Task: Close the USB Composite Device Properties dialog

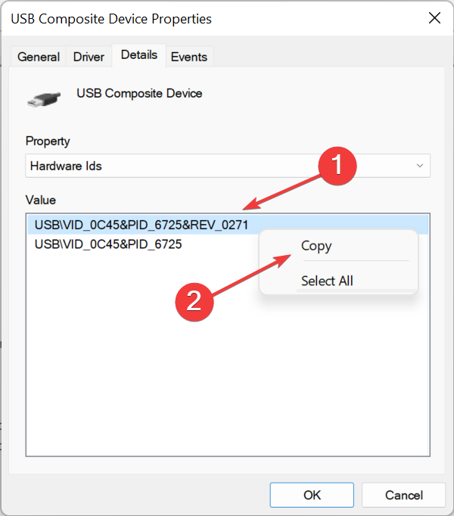Action: click(x=434, y=18)
